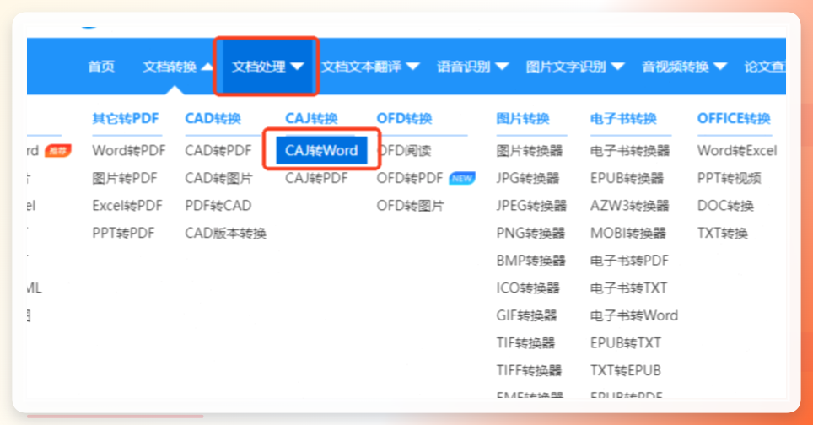The width and height of the screenshot is (813, 425).
Task: Click the 图片转换 category heading
Action: (523, 119)
